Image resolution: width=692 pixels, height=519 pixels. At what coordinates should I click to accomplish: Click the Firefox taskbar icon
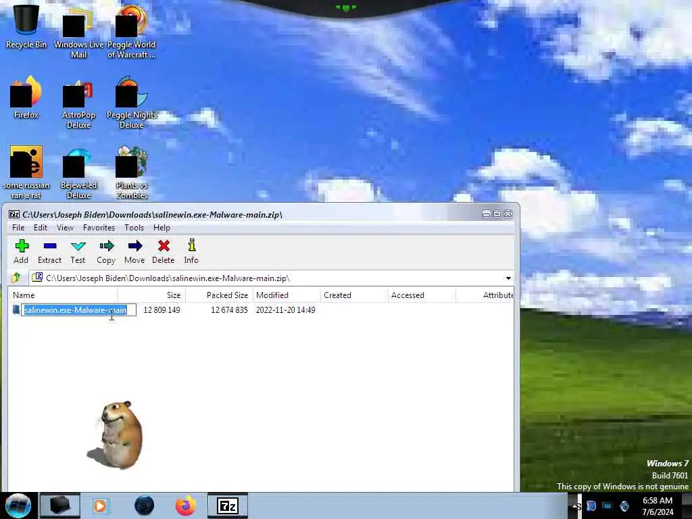[x=186, y=505]
